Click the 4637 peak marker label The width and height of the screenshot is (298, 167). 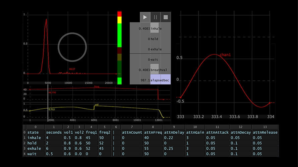(72, 69)
